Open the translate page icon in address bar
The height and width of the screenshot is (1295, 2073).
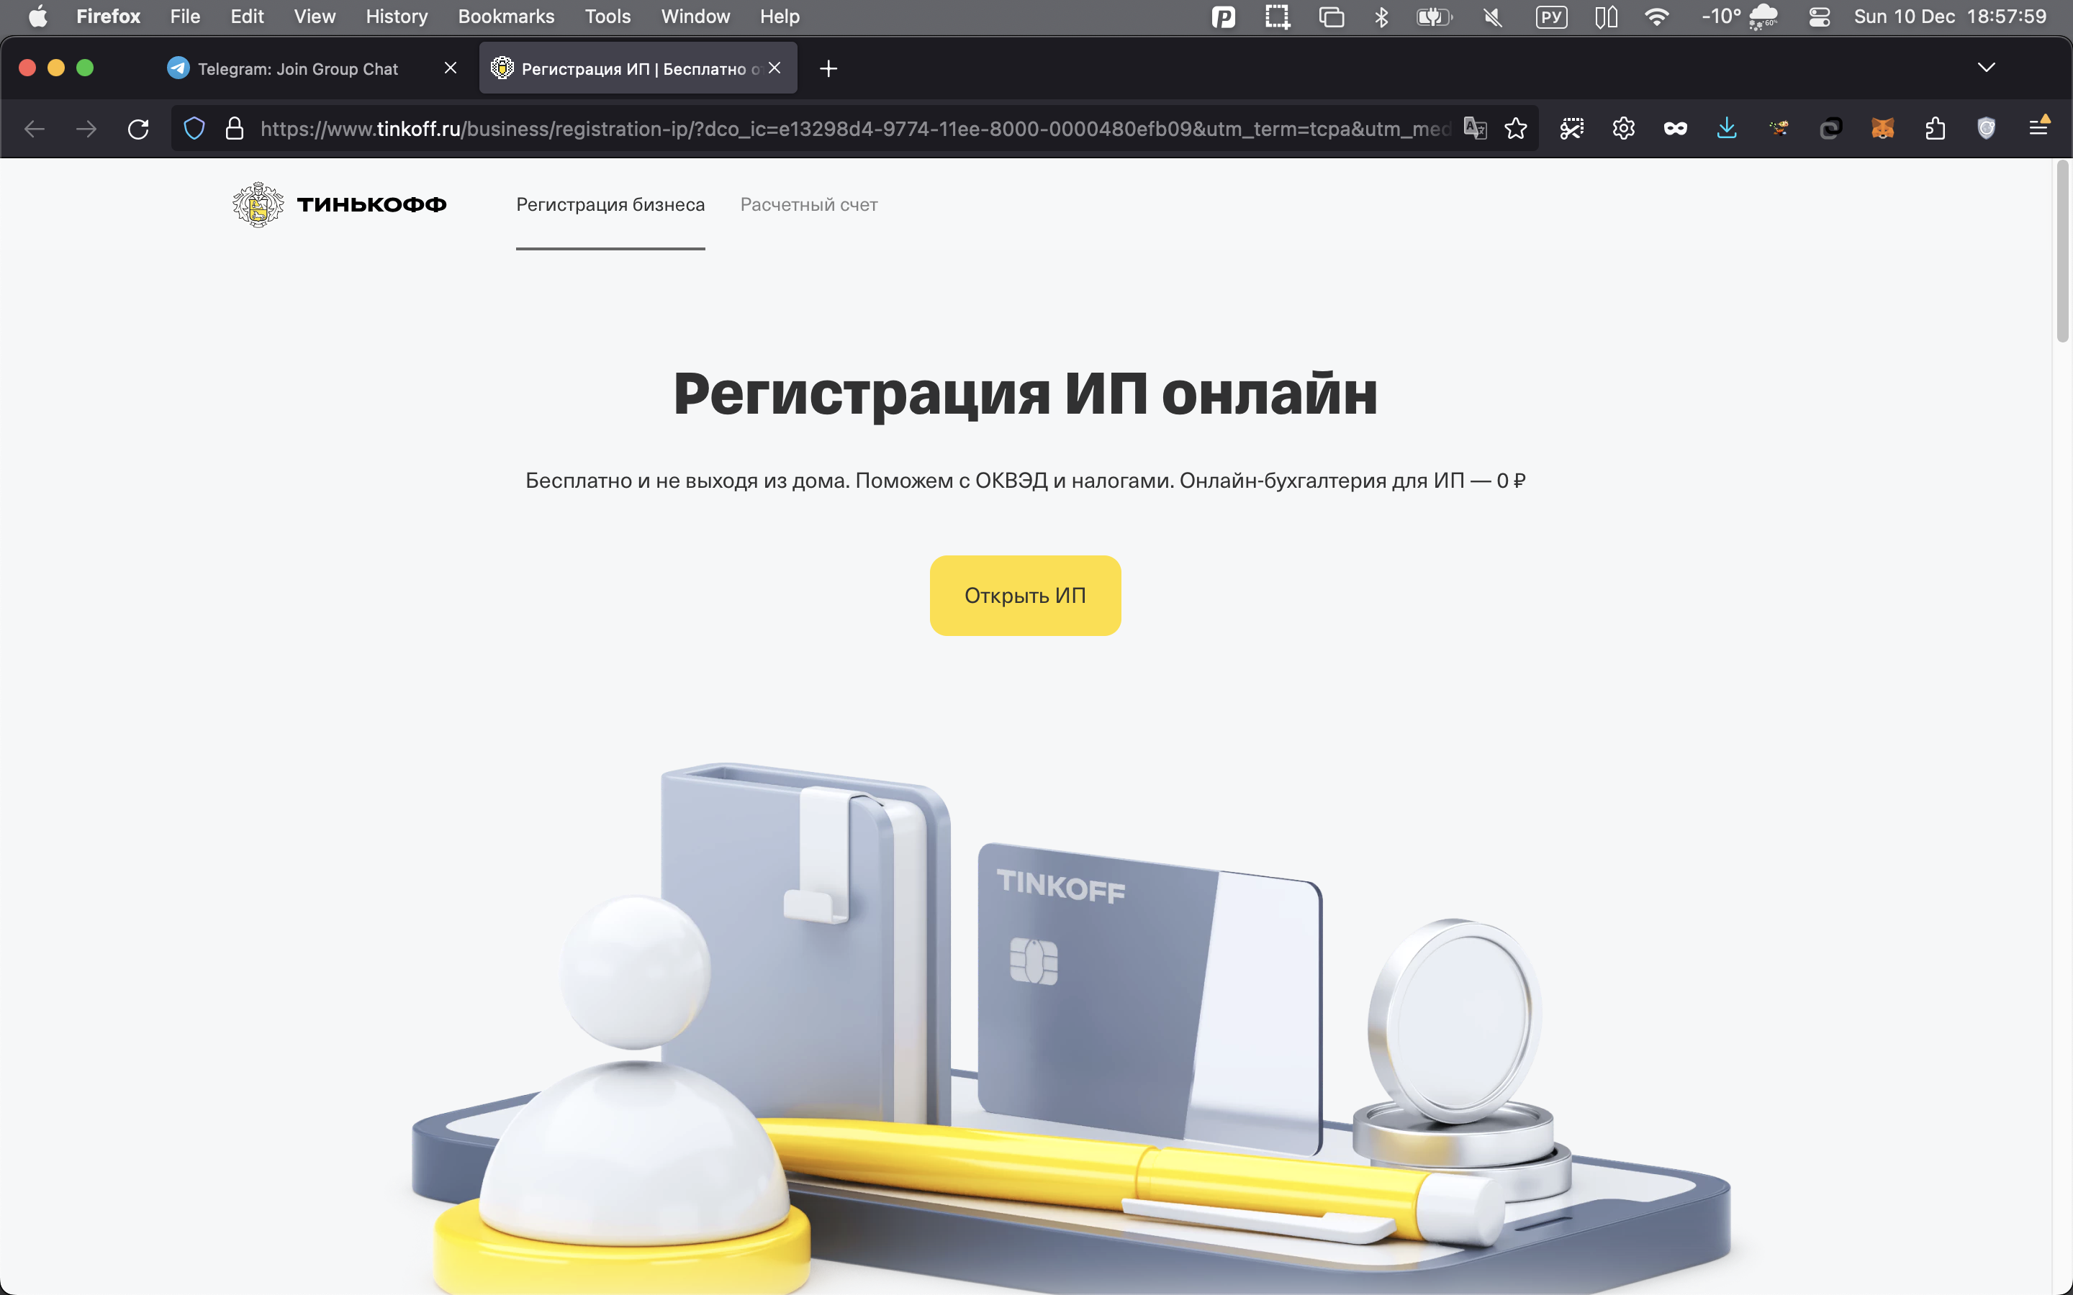[x=1474, y=129]
